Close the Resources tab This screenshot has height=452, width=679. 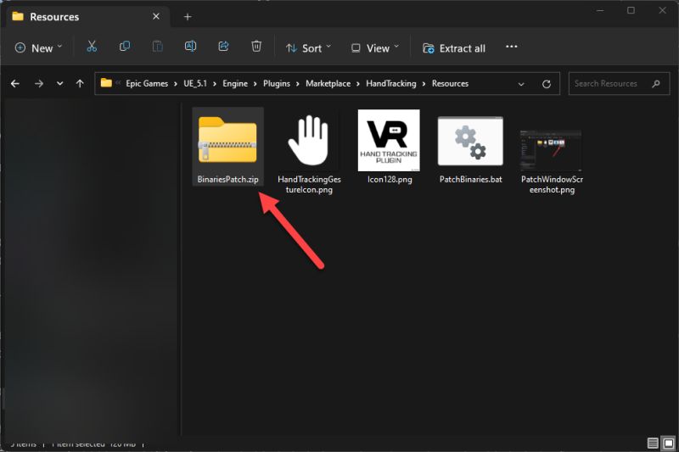tap(156, 16)
